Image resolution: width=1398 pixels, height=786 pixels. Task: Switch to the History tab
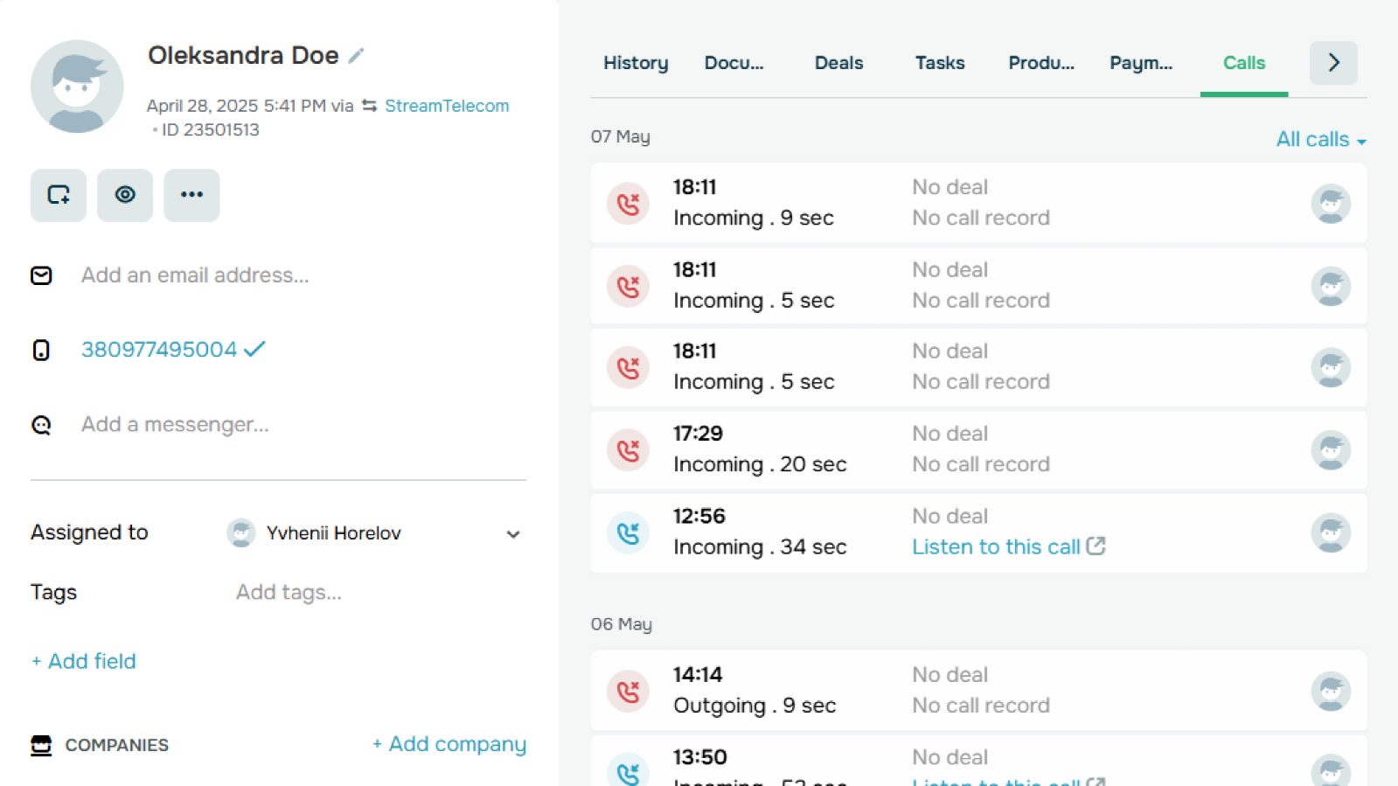[636, 63]
